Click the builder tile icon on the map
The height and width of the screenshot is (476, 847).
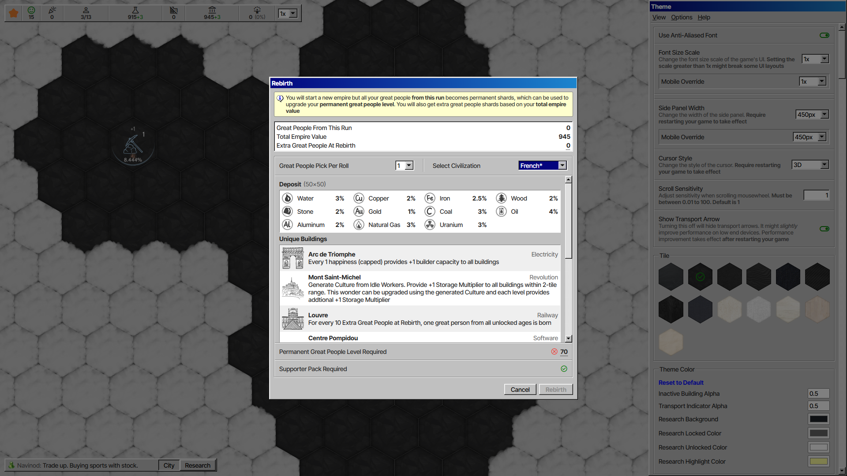[x=133, y=145]
